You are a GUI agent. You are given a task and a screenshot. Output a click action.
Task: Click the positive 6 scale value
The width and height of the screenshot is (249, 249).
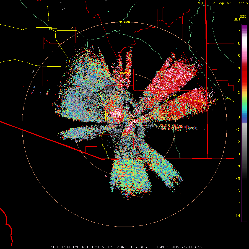click(x=239, y=43)
